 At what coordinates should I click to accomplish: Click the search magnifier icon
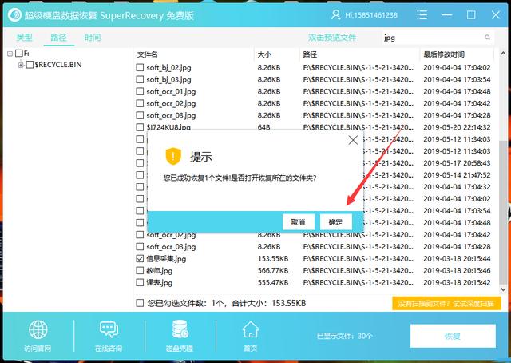[x=487, y=38]
